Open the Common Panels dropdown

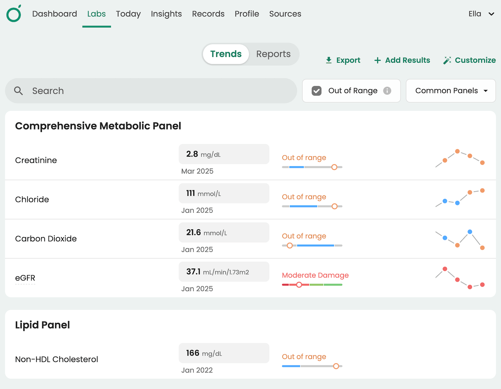point(450,91)
